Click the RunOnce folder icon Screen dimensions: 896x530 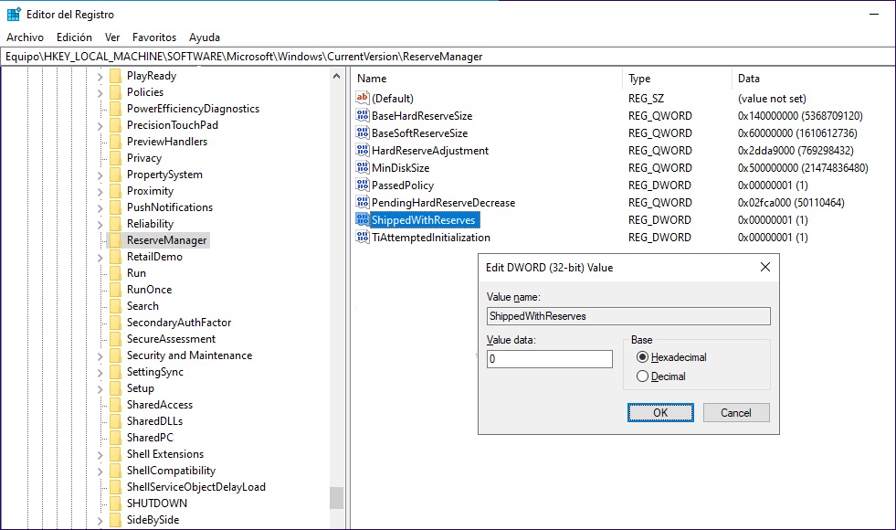(x=115, y=290)
